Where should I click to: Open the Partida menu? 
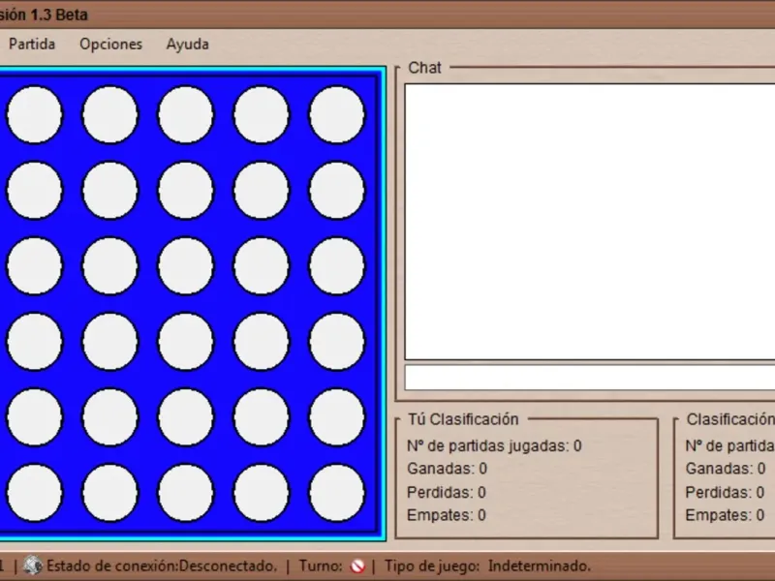point(32,44)
